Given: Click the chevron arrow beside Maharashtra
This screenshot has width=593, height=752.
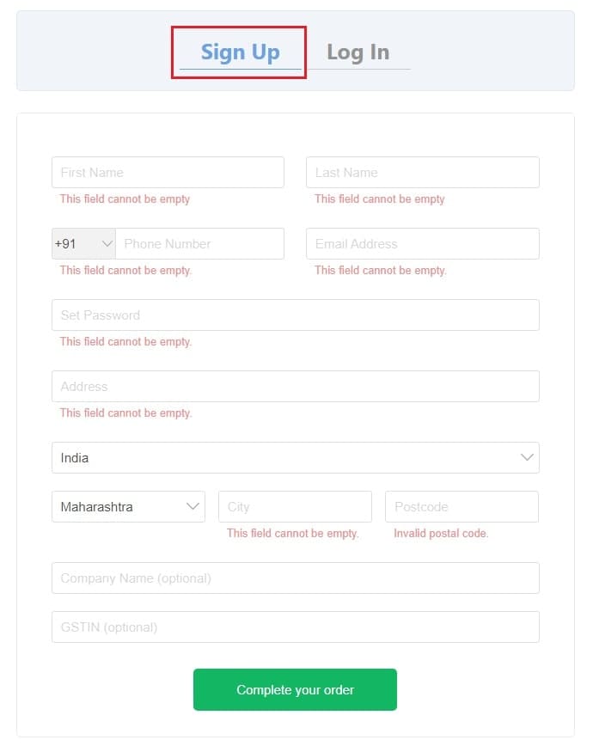Looking at the screenshot, I should pyautogui.click(x=193, y=506).
